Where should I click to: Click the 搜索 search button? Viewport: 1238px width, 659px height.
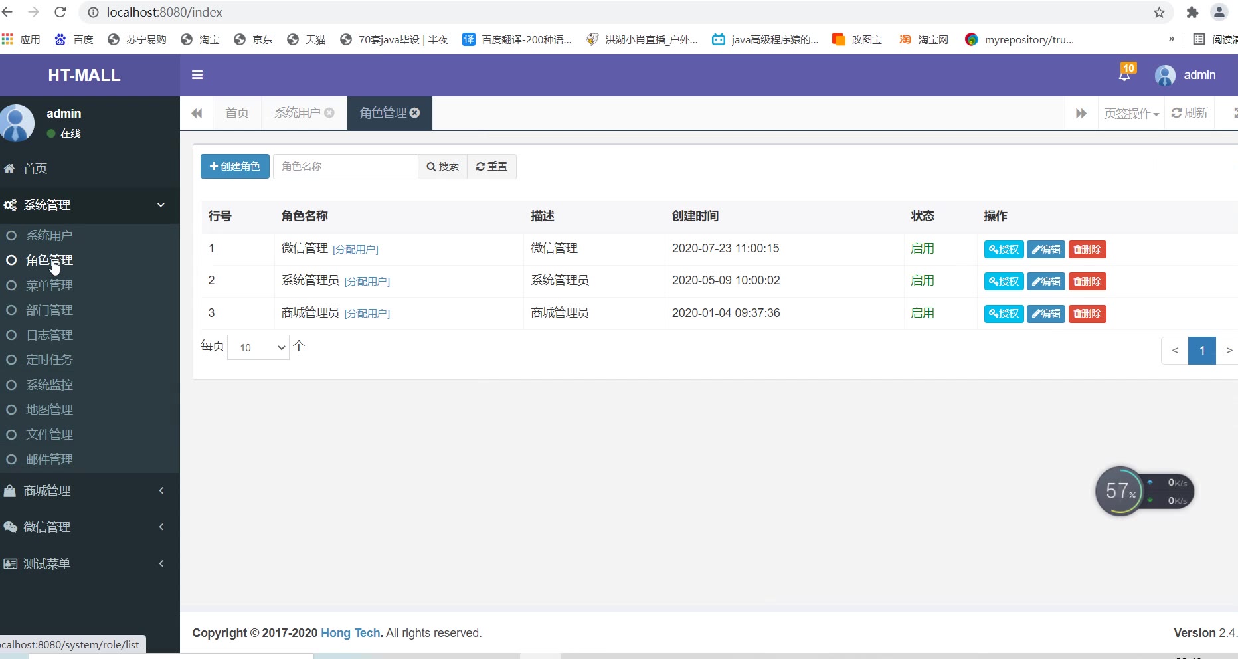442,167
